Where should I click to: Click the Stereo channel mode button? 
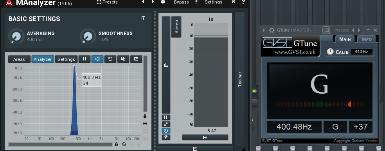click(x=176, y=27)
